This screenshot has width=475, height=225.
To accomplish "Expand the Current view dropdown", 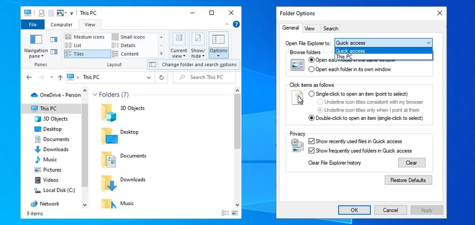I will pos(179,45).
